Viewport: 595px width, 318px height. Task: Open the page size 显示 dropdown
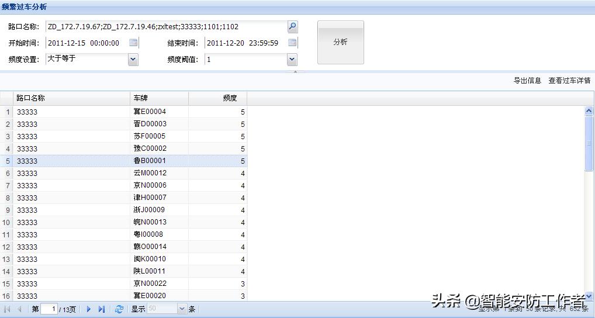(x=182, y=309)
